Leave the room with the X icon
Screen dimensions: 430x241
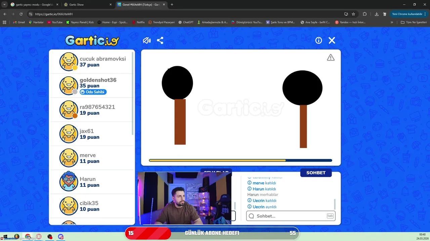(332, 41)
